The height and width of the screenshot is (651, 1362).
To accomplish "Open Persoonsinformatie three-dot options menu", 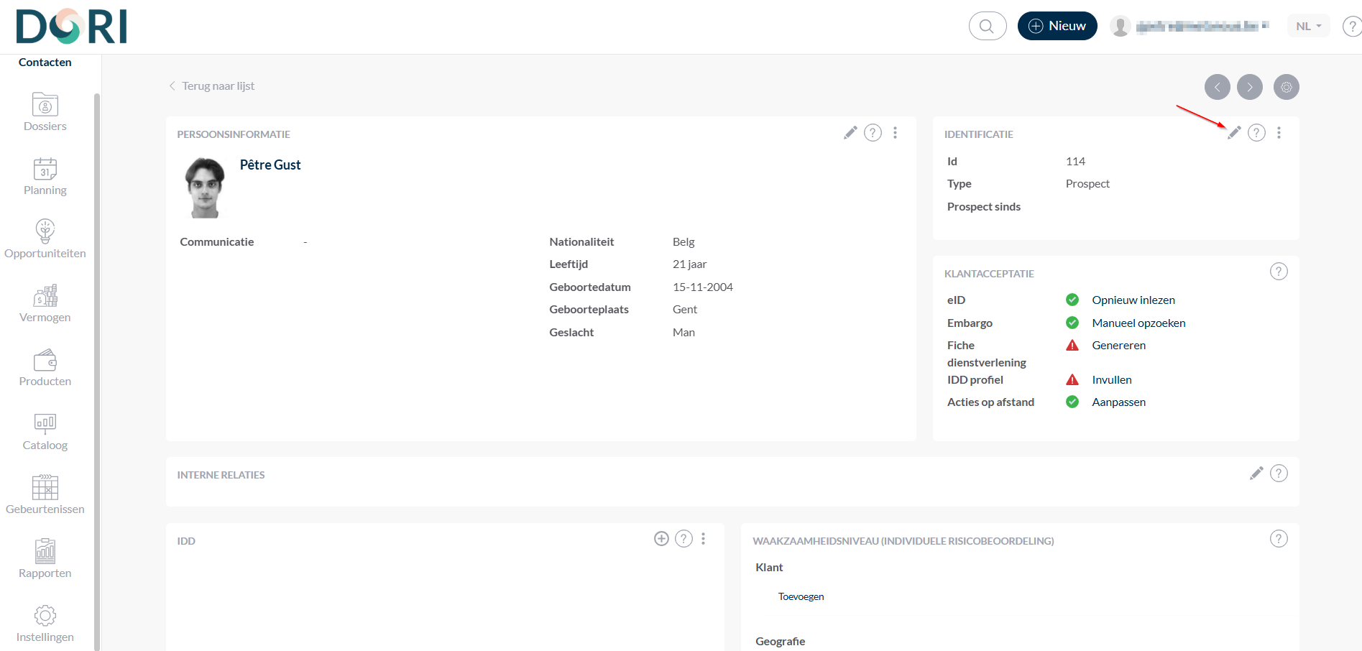I will pos(895,133).
